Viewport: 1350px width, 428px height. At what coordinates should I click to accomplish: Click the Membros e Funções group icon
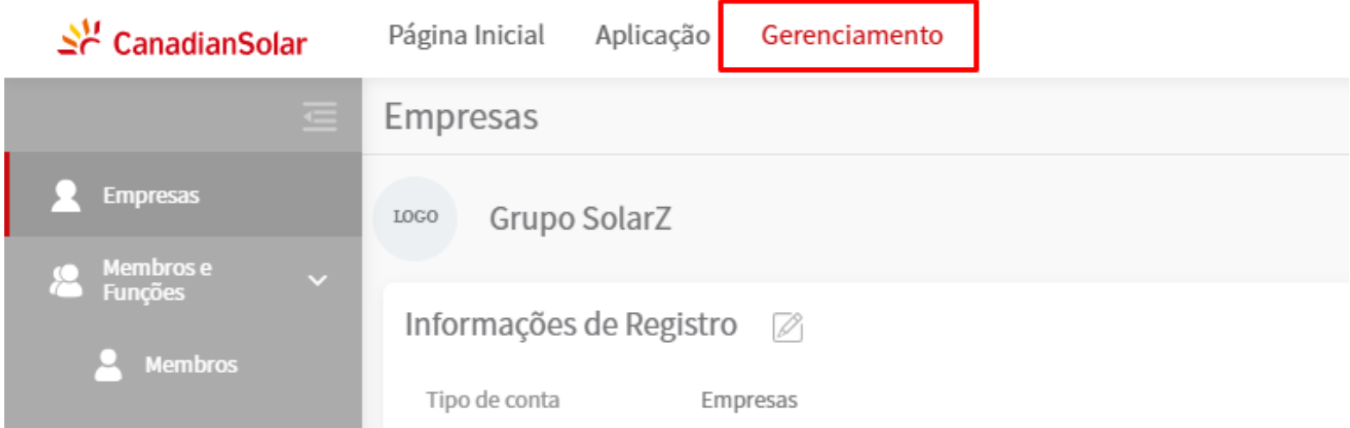[66, 280]
